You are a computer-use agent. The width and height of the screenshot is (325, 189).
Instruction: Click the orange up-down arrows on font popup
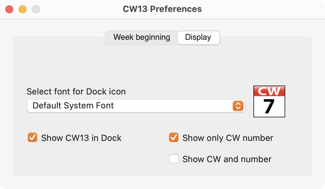coord(238,106)
